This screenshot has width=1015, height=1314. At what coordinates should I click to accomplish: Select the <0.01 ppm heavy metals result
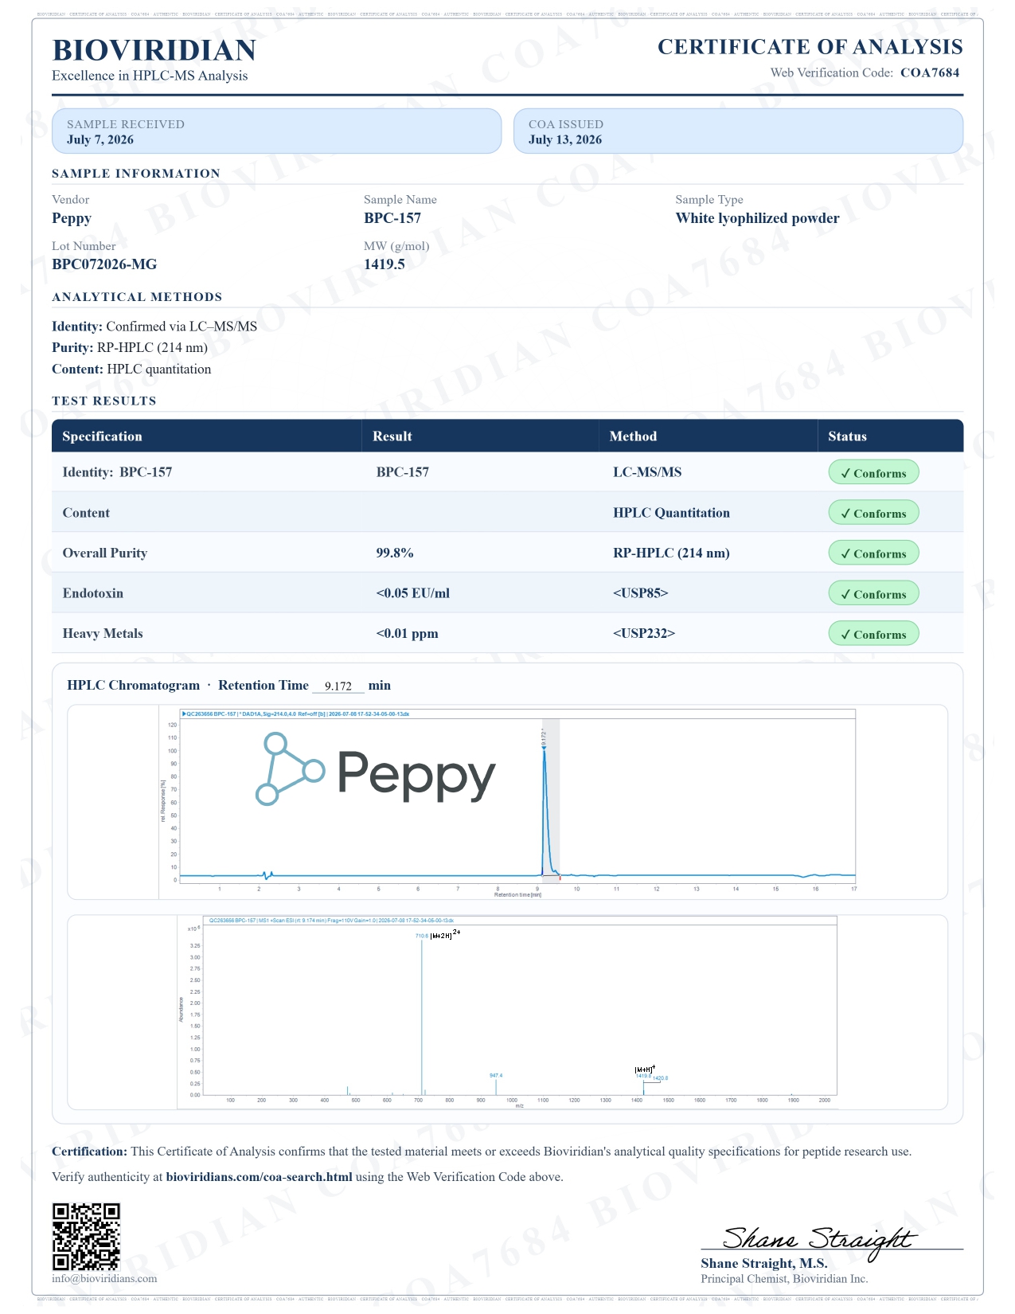click(x=407, y=634)
